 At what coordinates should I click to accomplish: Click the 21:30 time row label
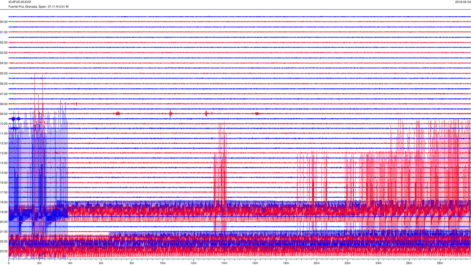pos(4,232)
